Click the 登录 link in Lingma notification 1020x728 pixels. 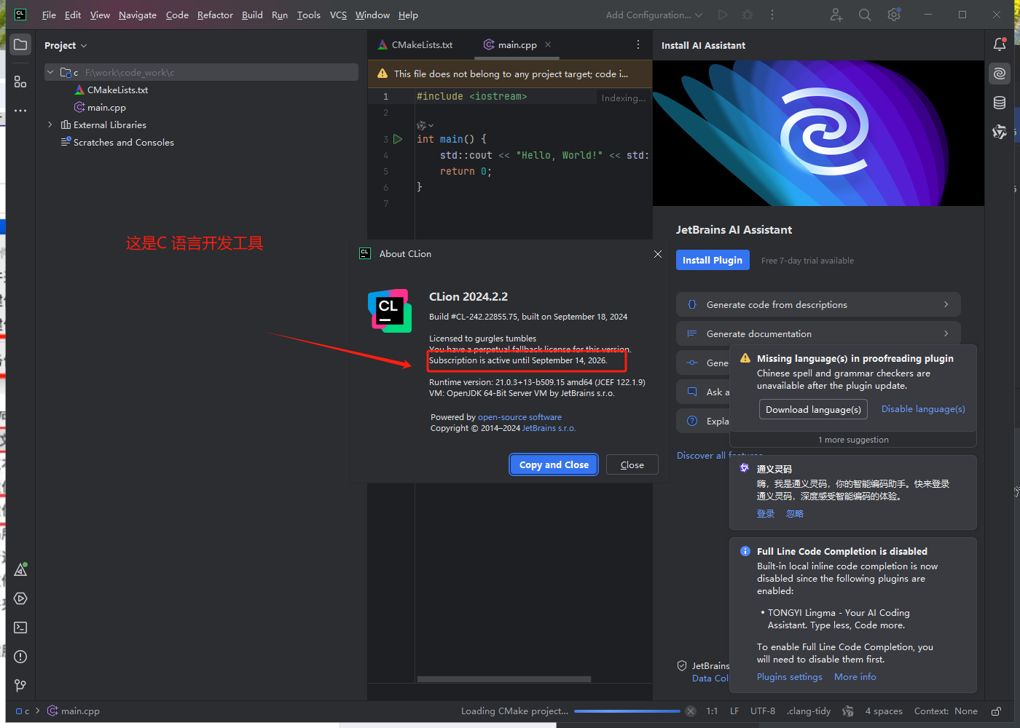(765, 513)
